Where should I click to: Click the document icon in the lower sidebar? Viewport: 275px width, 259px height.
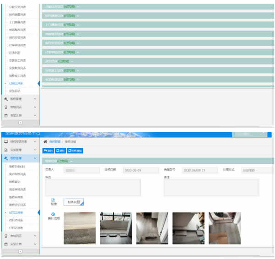pyautogui.click(x=6, y=150)
